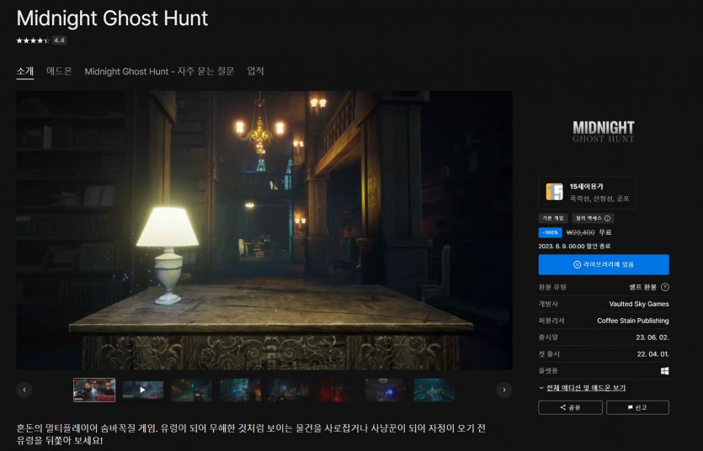The image size is (703, 451).
Task: Click the 기본 게임 tag
Action: [553, 218]
